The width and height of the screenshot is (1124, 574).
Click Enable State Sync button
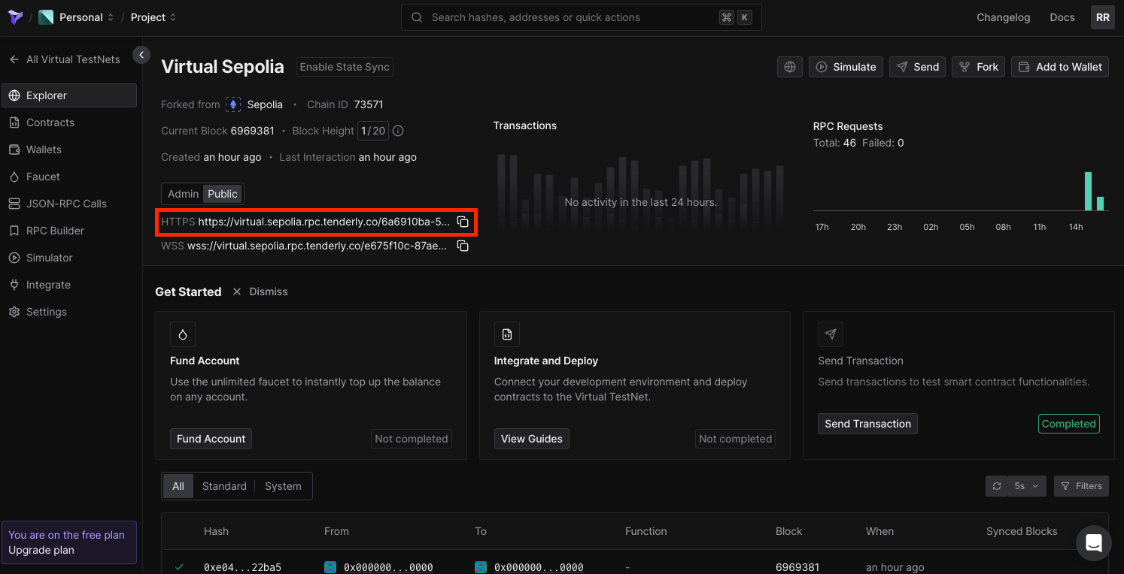[345, 67]
